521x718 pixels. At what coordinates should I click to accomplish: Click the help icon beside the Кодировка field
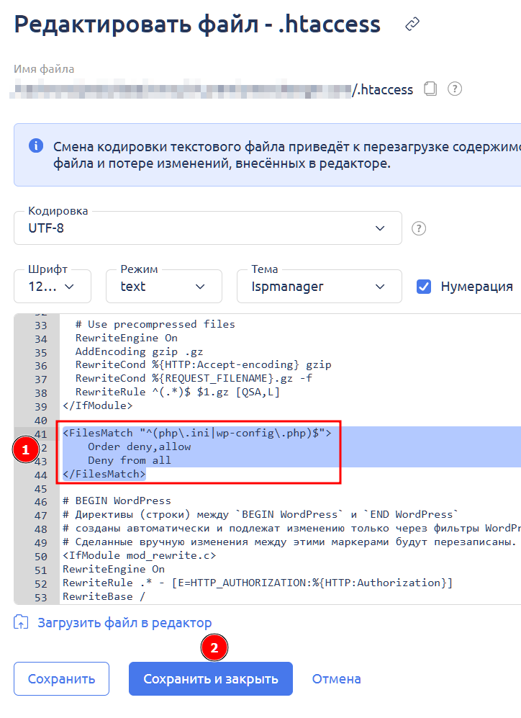pyautogui.click(x=419, y=228)
